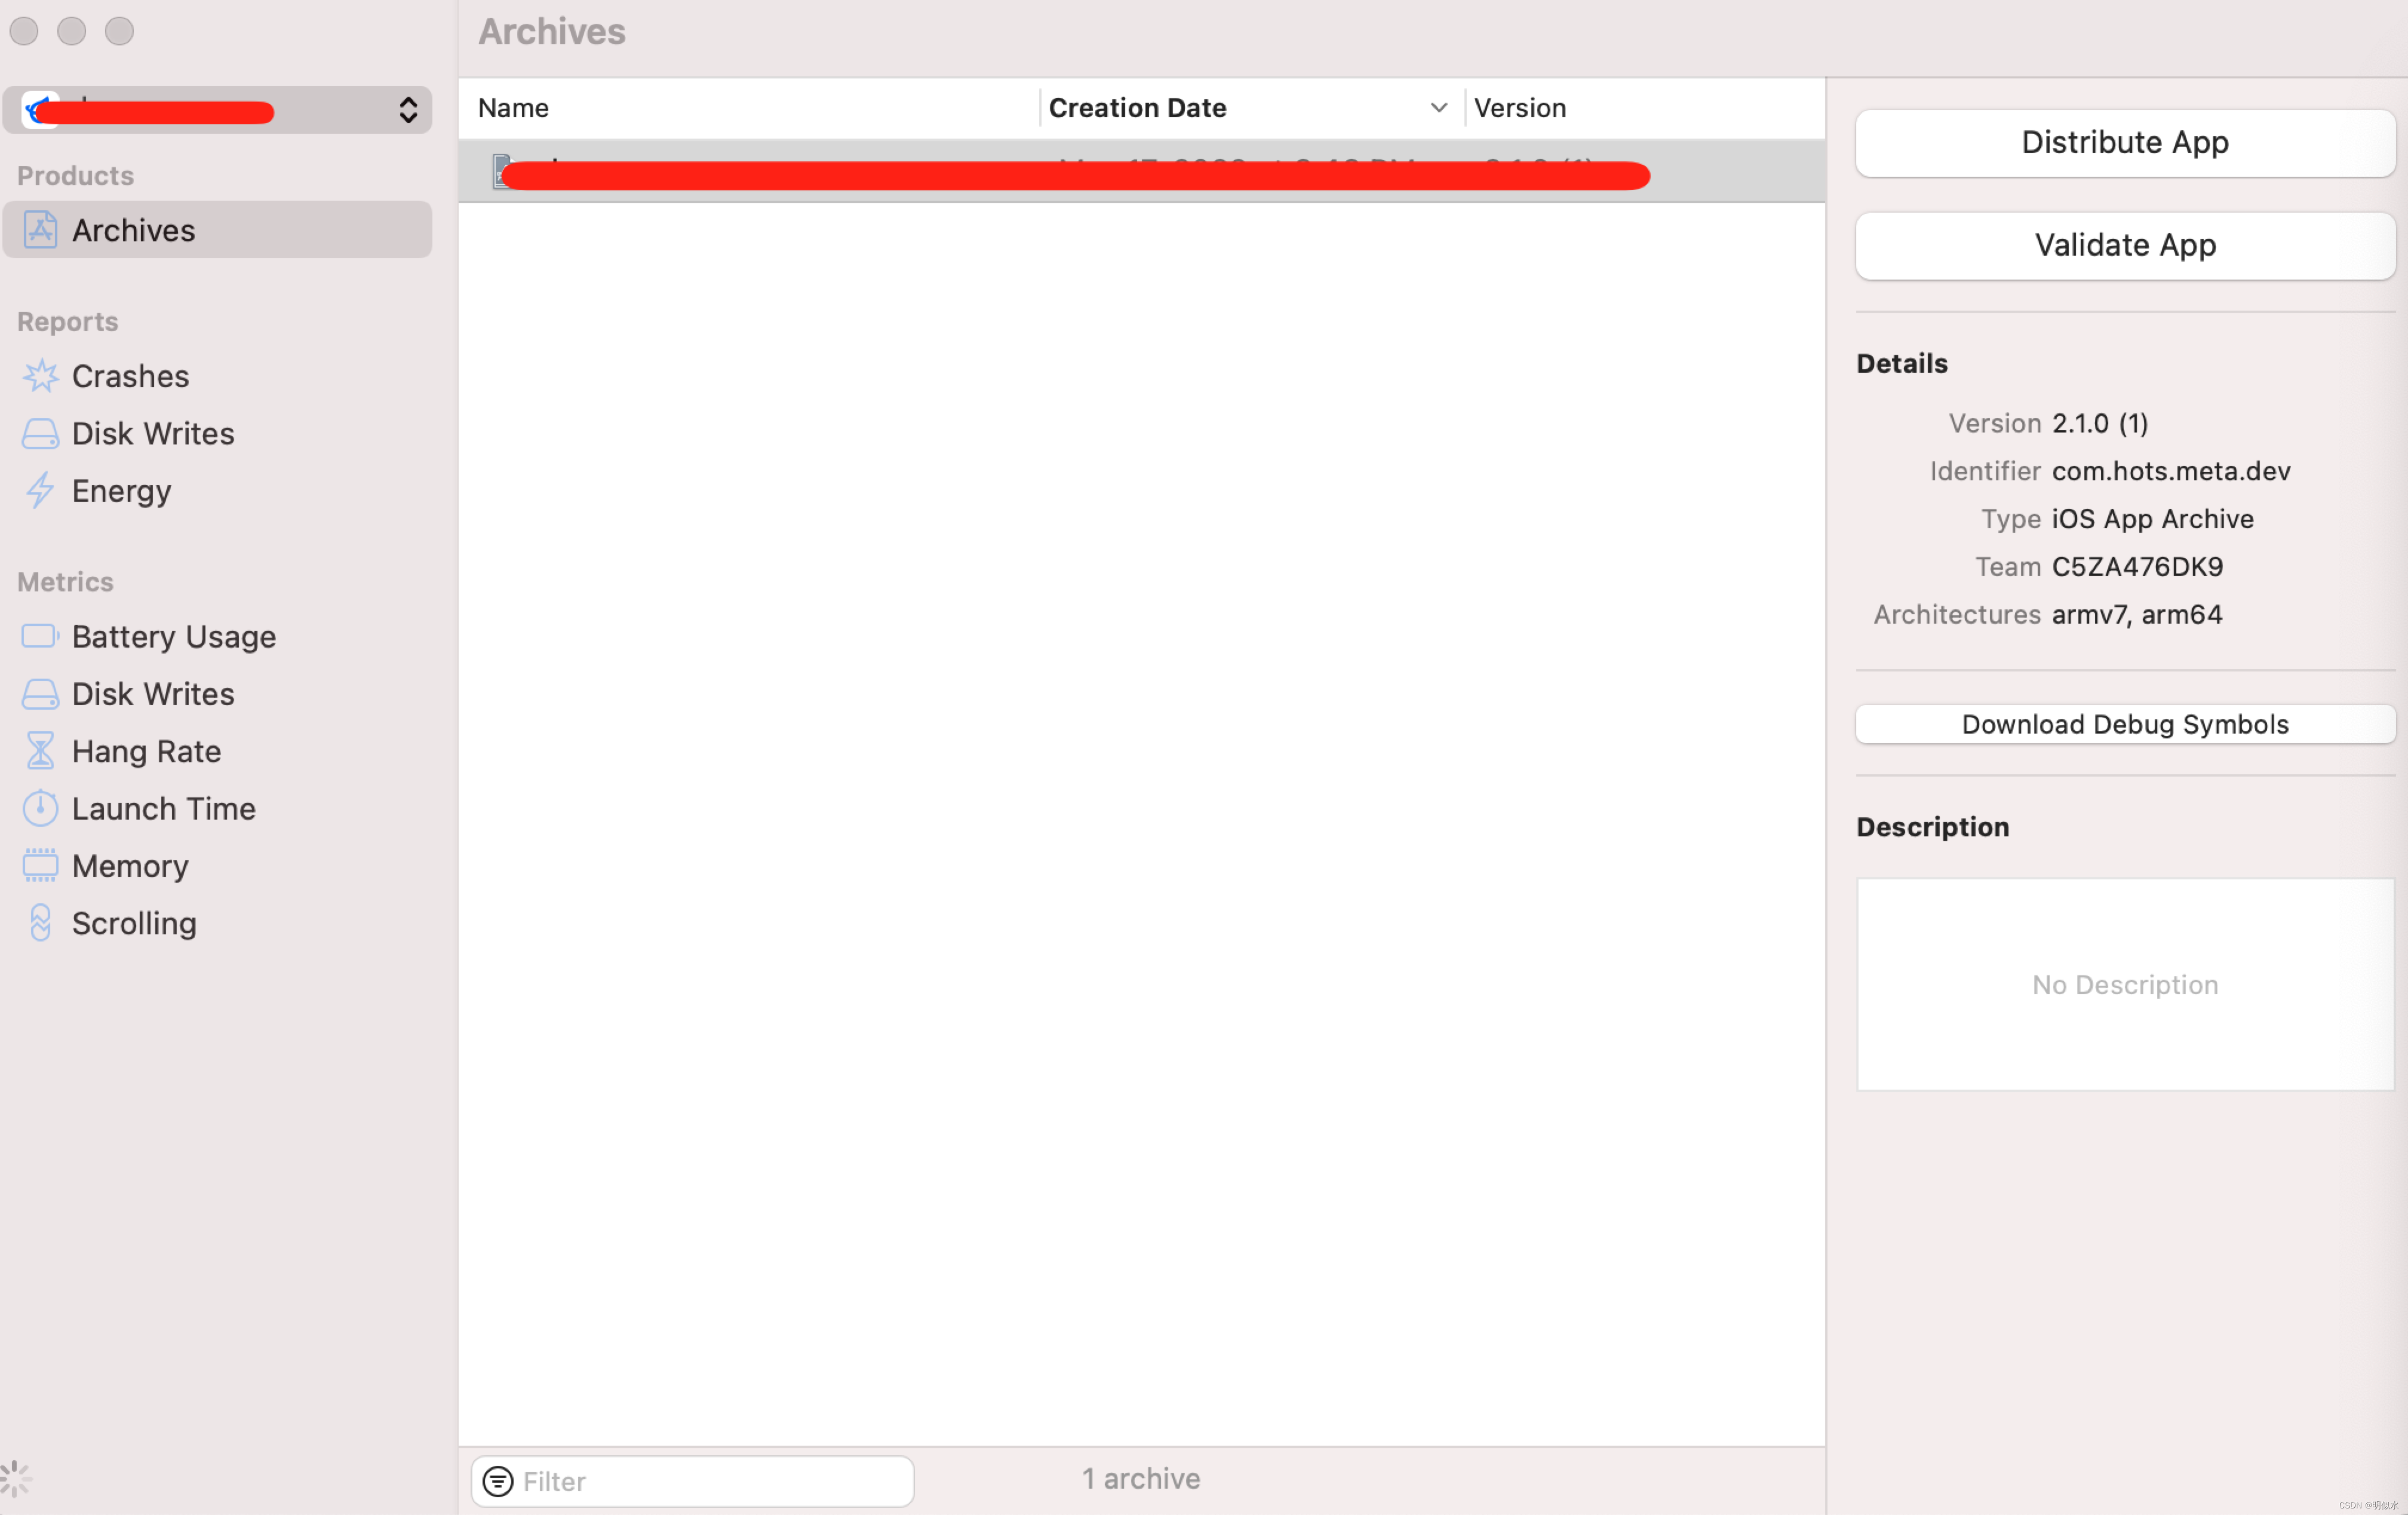The height and width of the screenshot is (1515, 2408).
Task: Click the Filter text field
Action: coord(710,1481)
